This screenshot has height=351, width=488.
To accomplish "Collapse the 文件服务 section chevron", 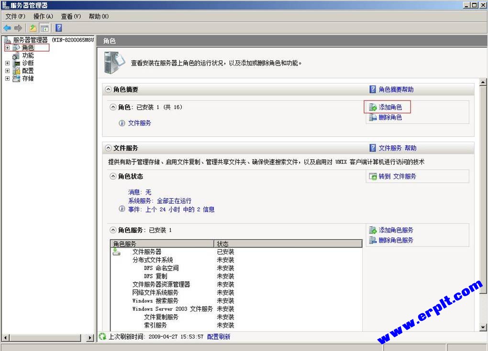I will [108, 148].
